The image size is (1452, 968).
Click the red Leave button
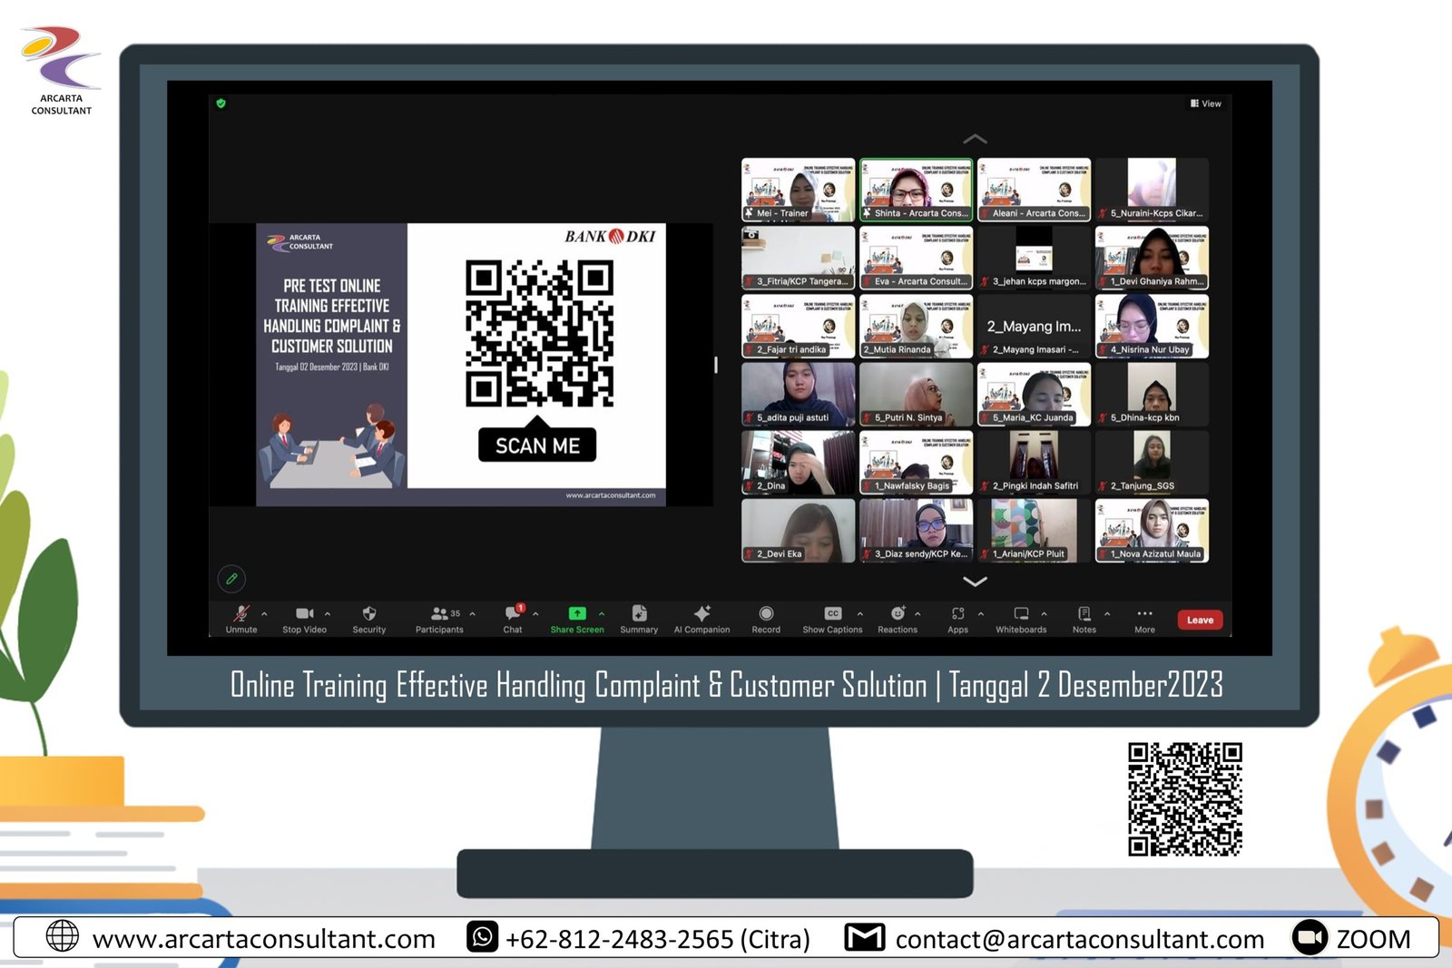[x=1200, y=621]
